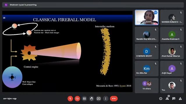Click muted mic icon on D MANAS MOHIT tile
Viewport: 186px width, 104px height.
[x=156, y=47]
